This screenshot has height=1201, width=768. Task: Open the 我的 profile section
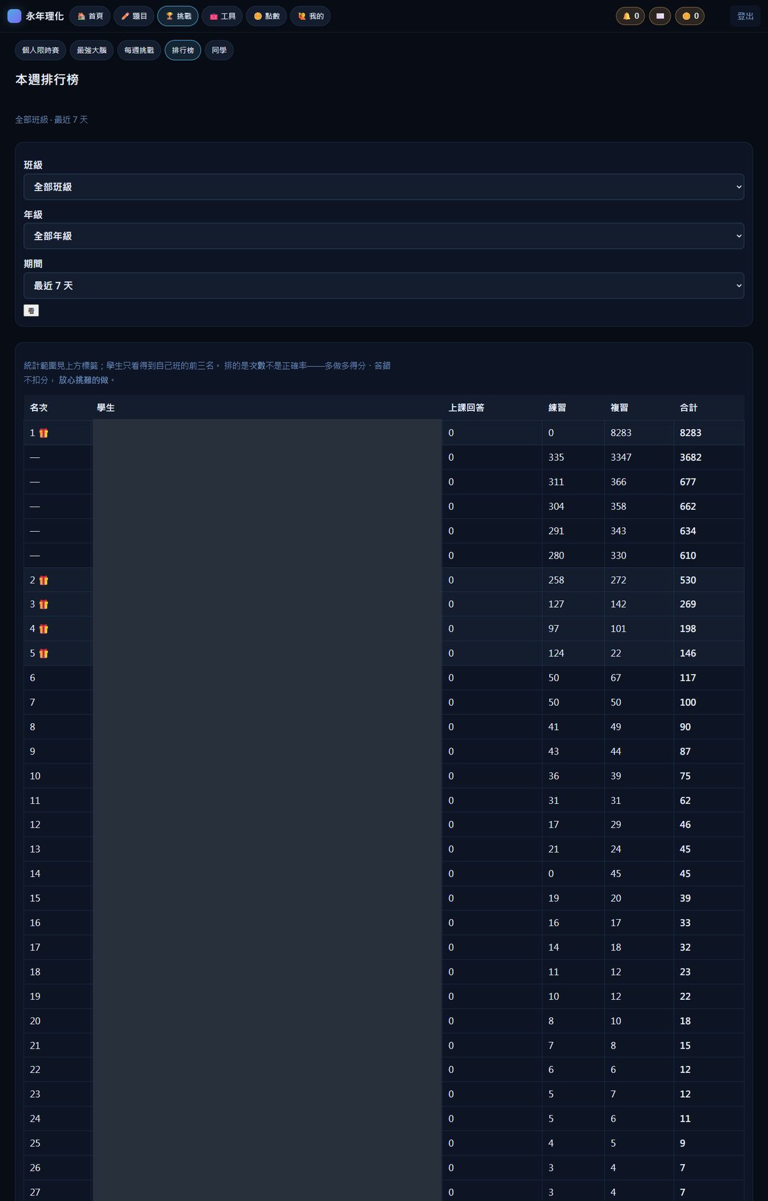pos(310,16)
